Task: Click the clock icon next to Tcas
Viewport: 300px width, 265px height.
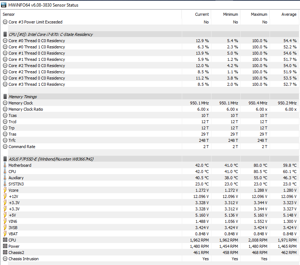Action: pyautogui.click(x=5, y=115)
